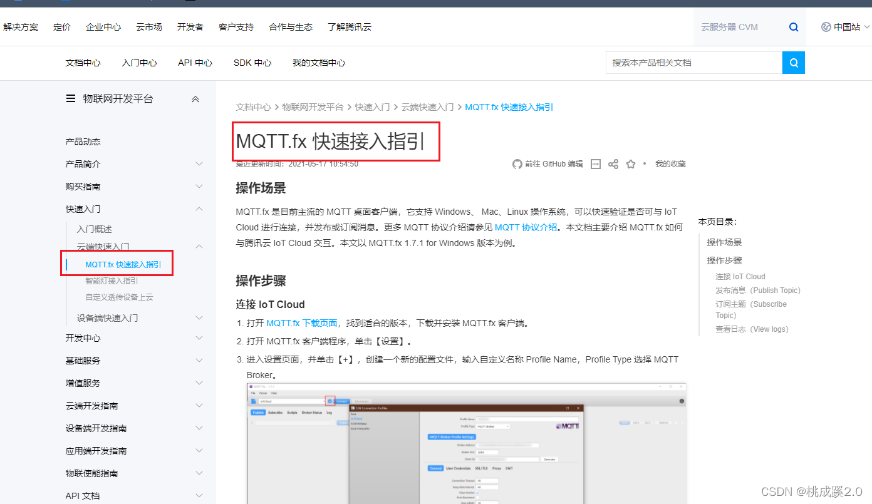This screenshot has width=872, height=504.
Task: Collapse the 云端快速入门 subsection
Action: tap(199, 247)
